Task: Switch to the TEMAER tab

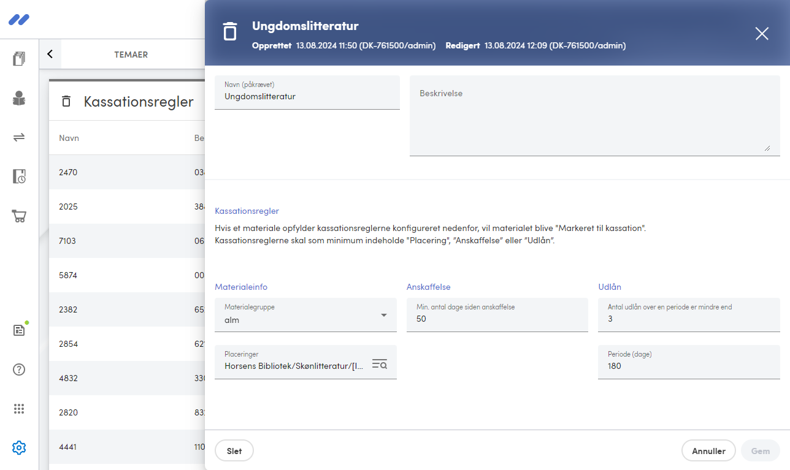Action: pyautogui.click(x=131, y=55)
